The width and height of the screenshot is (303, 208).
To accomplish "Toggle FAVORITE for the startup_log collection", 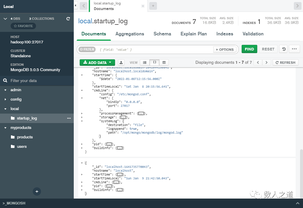I will tap(23, 26).
